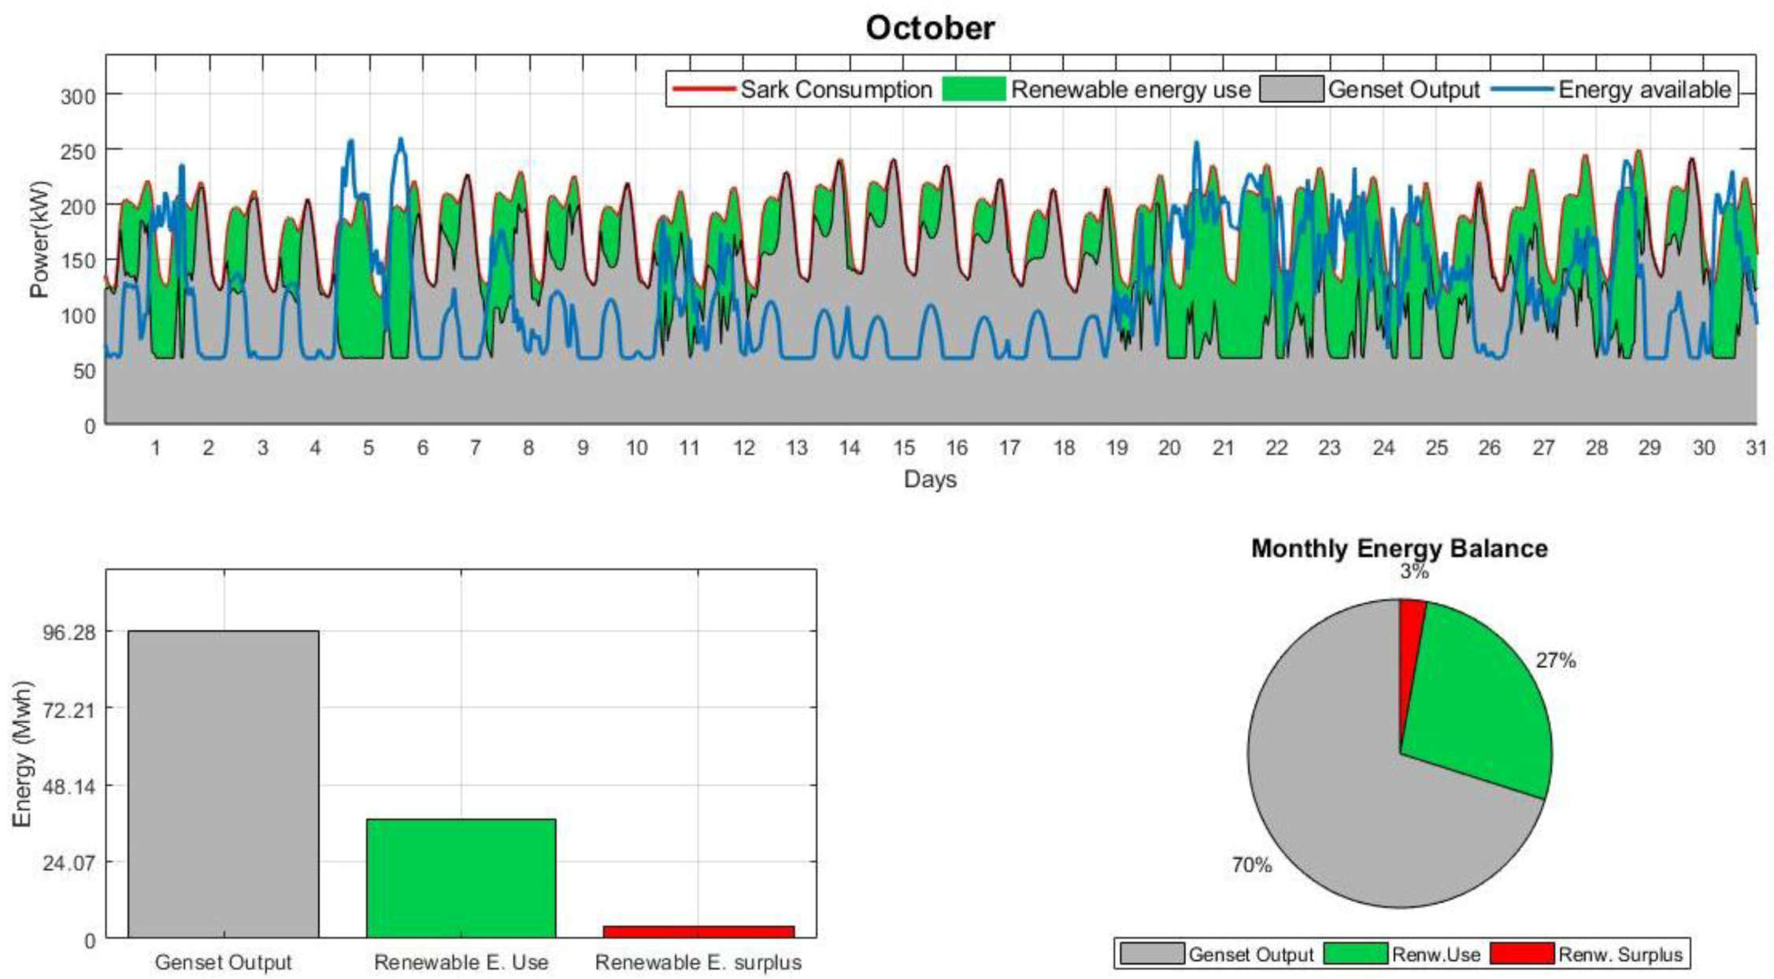Click the green Renewable energy use legend swatch
The width and height of the screenshot is (1774, 979).
point(973,89)
